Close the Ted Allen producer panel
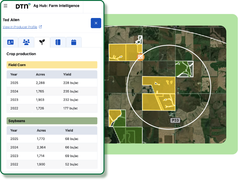 pyautogui.click(x=96, y=23)
